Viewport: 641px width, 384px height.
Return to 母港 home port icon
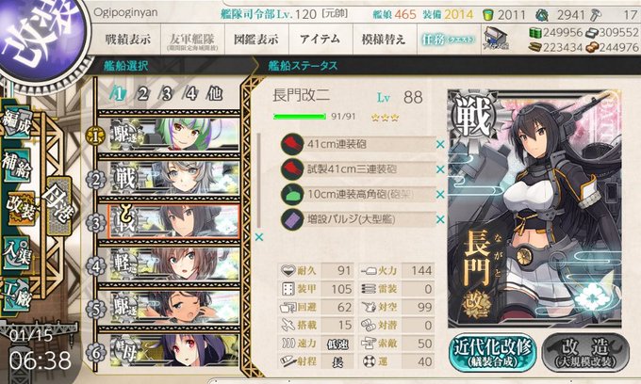(59, 205)
